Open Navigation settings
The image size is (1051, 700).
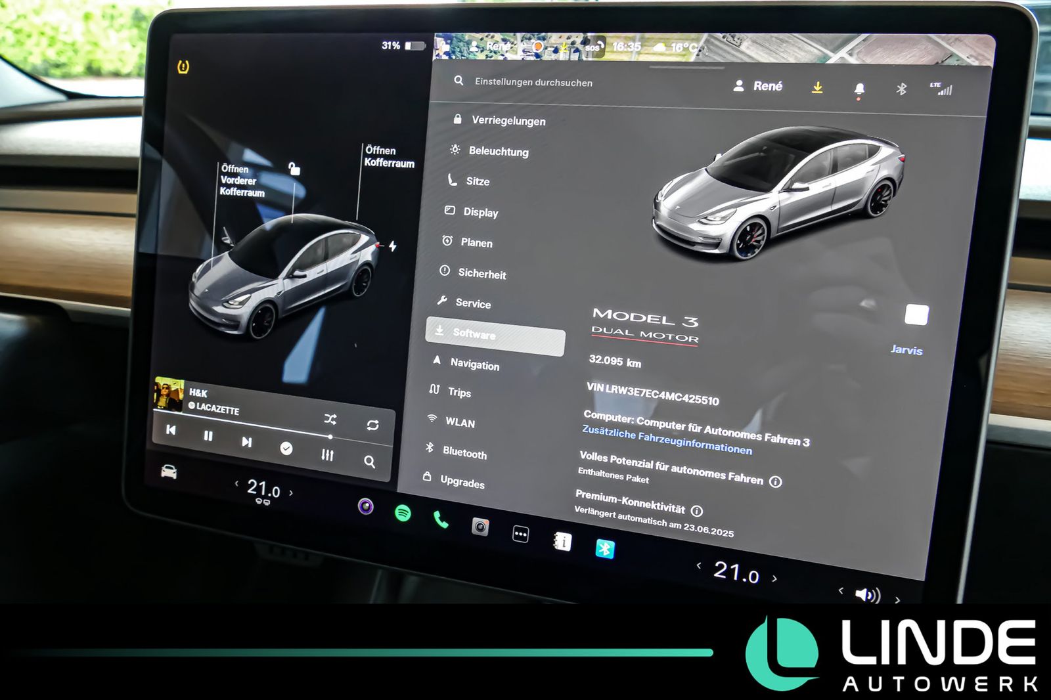[x=466, y=363]
